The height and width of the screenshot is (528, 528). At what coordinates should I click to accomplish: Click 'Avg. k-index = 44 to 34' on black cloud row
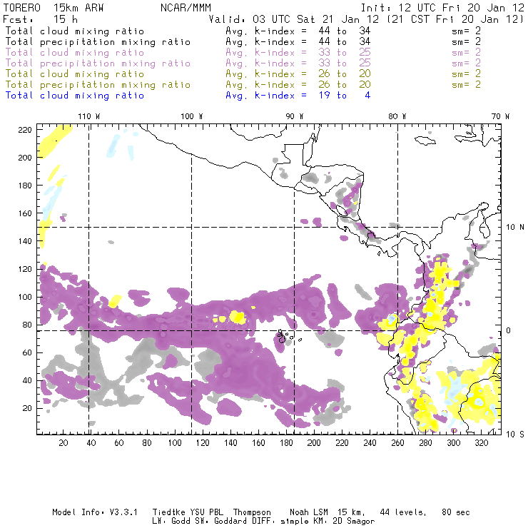[x=298, y=31]
